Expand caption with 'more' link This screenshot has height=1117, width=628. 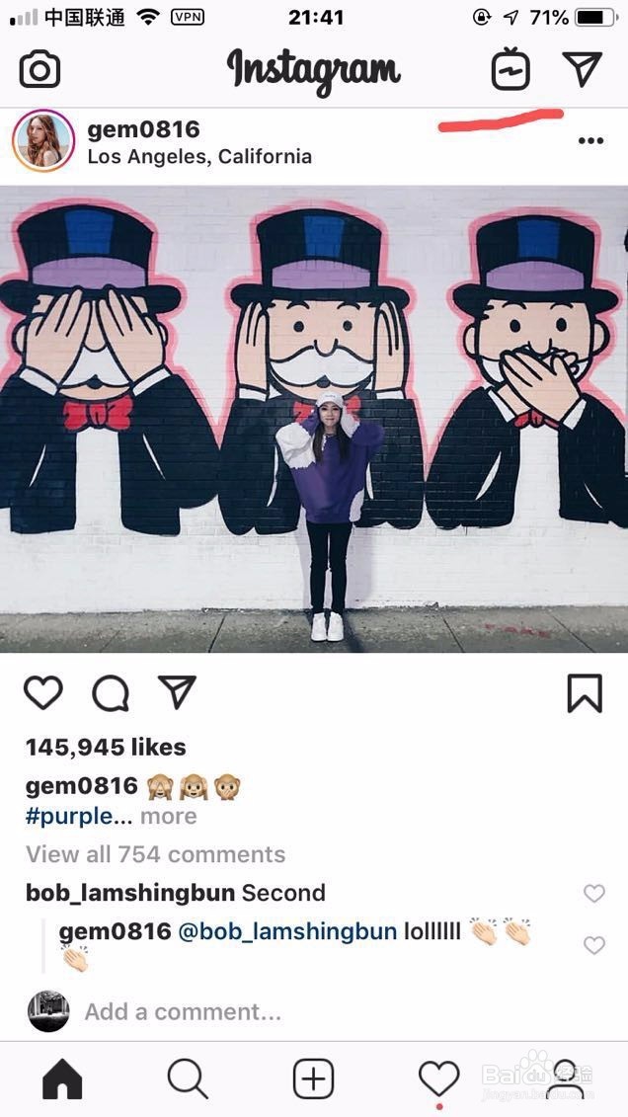(x=168, y=817)
